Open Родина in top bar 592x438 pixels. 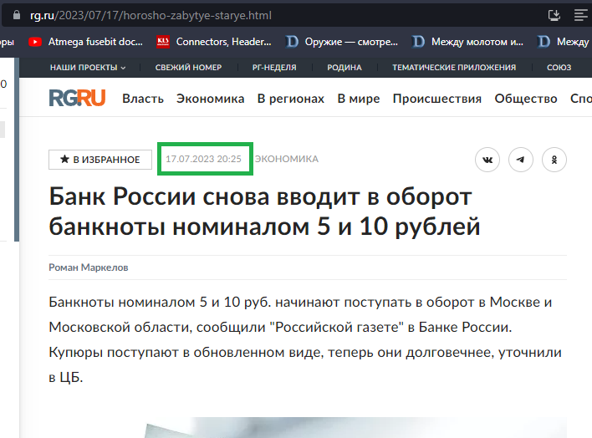(344, 68)
